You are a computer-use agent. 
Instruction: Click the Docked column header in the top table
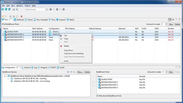click(x=171, y=29)
